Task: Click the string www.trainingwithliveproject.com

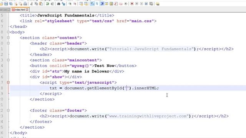Action: (148, 116)
